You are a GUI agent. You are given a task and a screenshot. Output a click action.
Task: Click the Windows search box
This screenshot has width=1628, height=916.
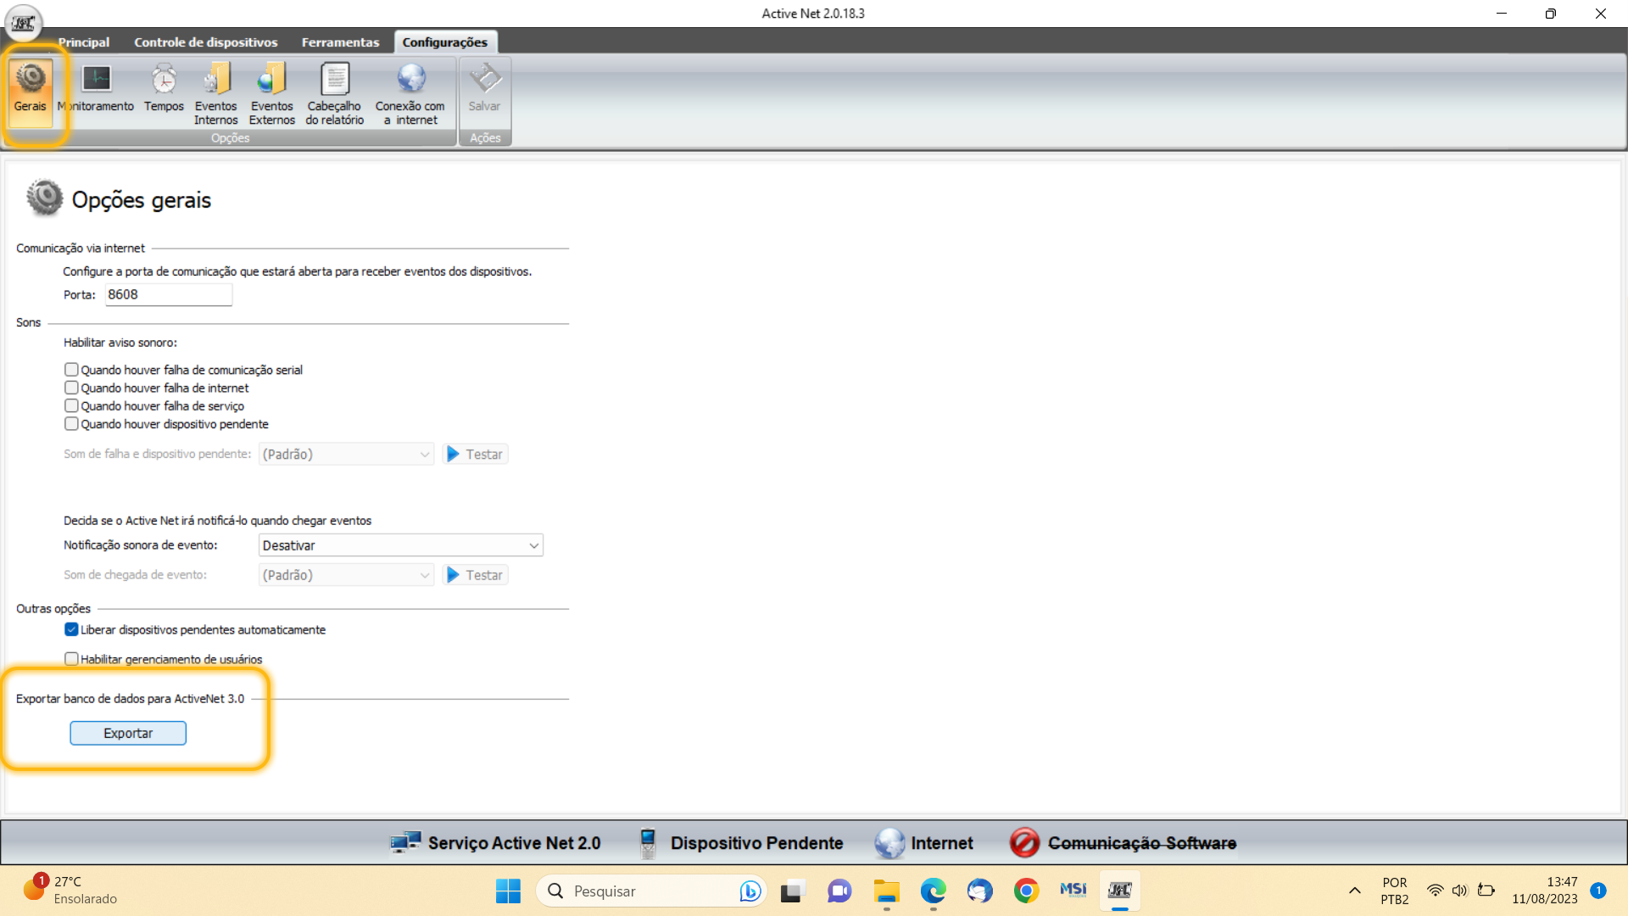pos(650,891)
